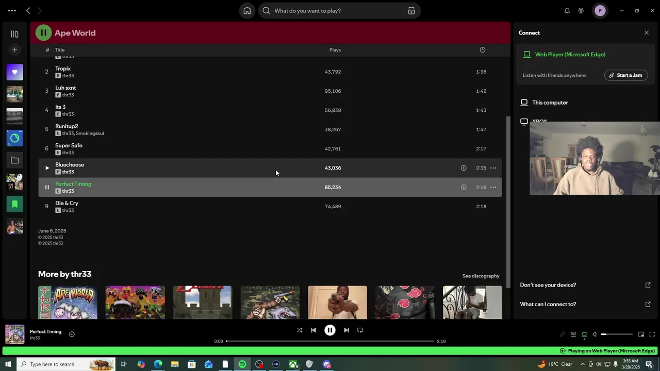Image resolution: width=660 pixels, height=371 pixels.
Task: Open Friend Activity icon in top bar
Action: tap(581, 11)
